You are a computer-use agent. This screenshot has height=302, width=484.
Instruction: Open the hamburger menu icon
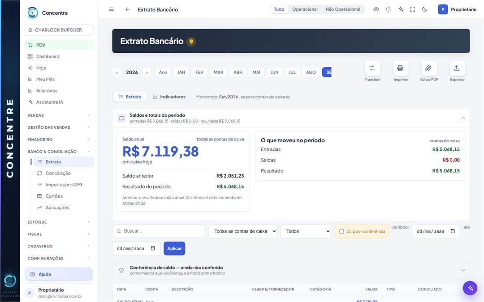(112, 9)
